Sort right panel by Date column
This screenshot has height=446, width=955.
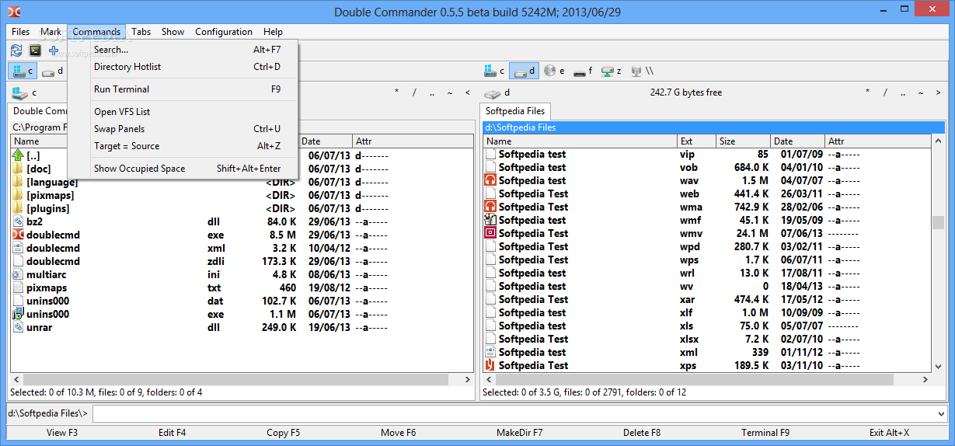tap(797, 141)
